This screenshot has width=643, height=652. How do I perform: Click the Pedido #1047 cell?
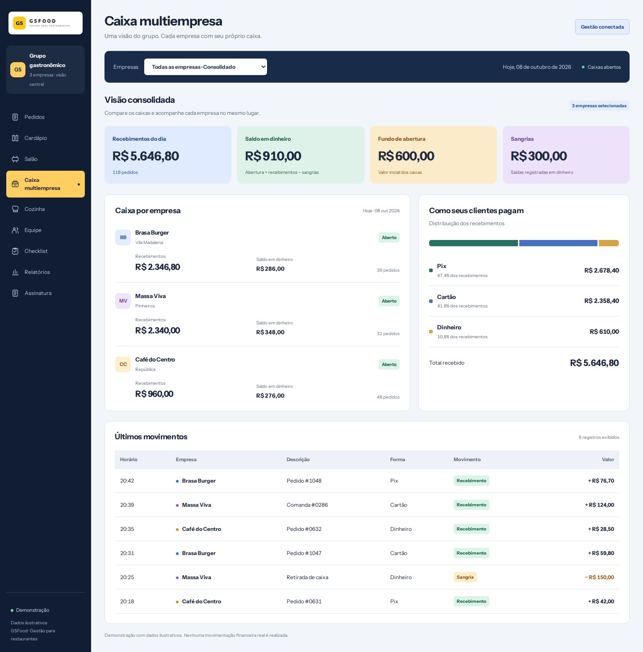[x=304, y=553]
